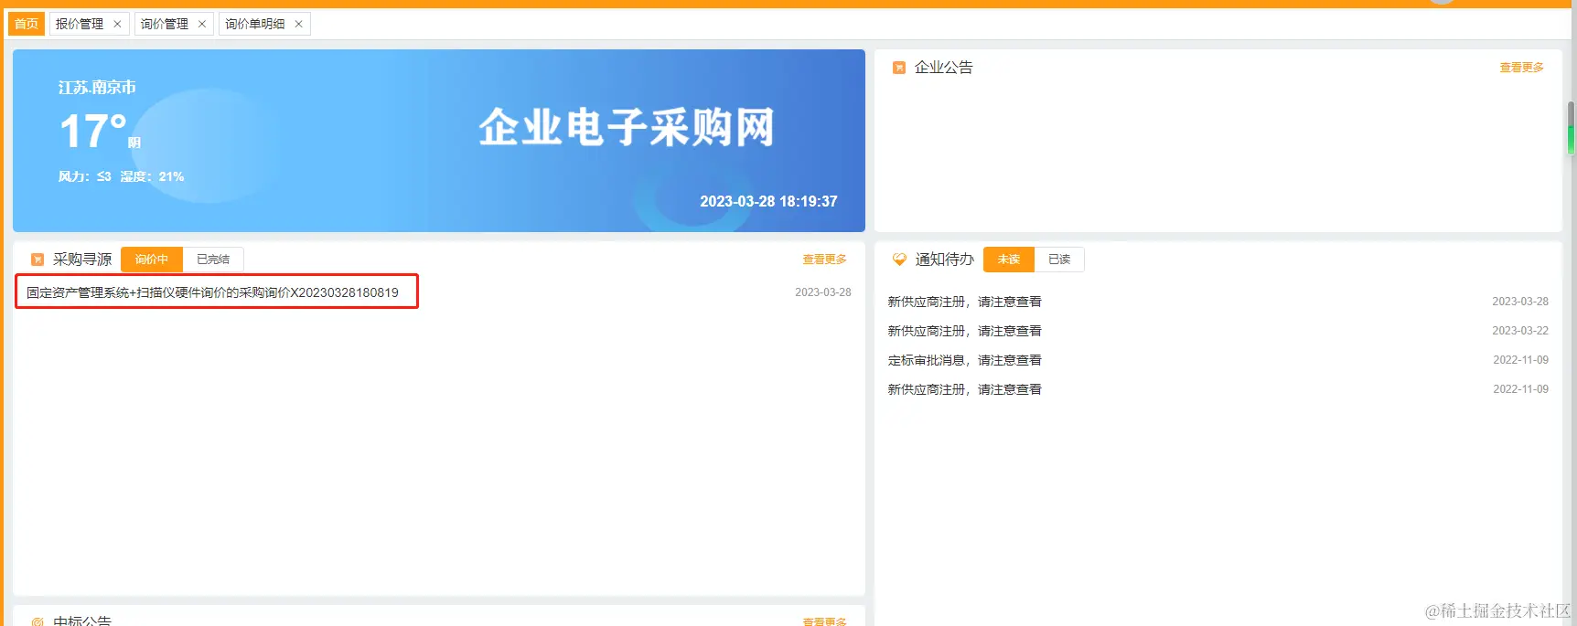This screenshot has height=626, width=1577.
Task: Close the 询价管理 tab
Action: pos(202,24)
